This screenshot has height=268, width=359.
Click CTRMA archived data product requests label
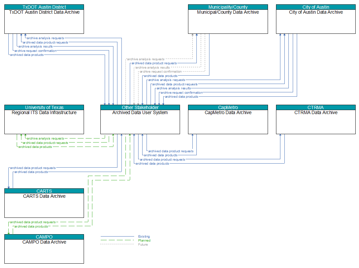click(163, 160)
